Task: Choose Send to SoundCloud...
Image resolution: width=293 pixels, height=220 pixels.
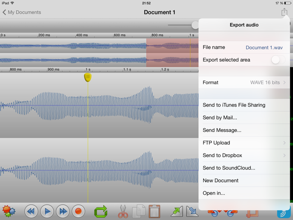Action: click(x=244, y=168)
